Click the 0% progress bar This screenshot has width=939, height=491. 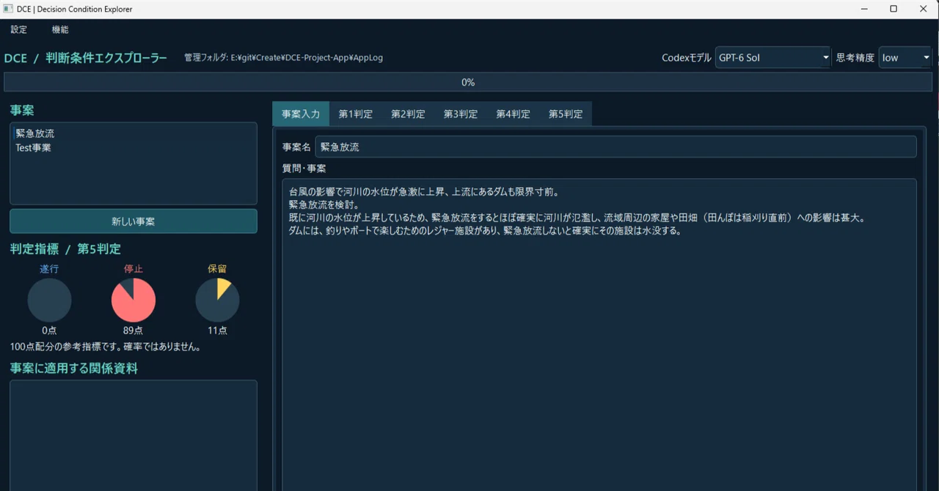pyautogui.click(x=468, y=82)
